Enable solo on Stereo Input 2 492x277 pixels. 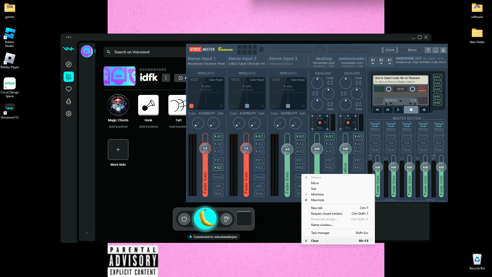(259, 186)
